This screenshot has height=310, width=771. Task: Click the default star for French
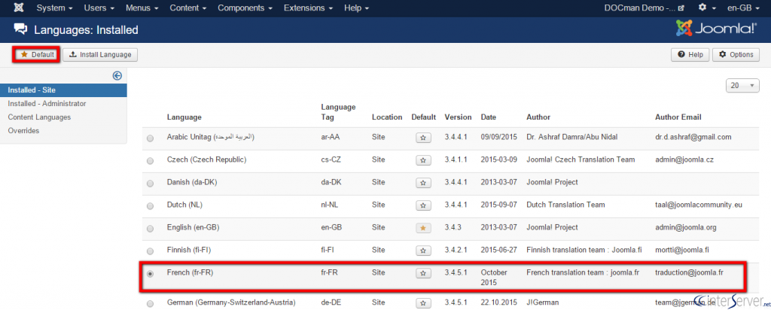tap(423, 272)
